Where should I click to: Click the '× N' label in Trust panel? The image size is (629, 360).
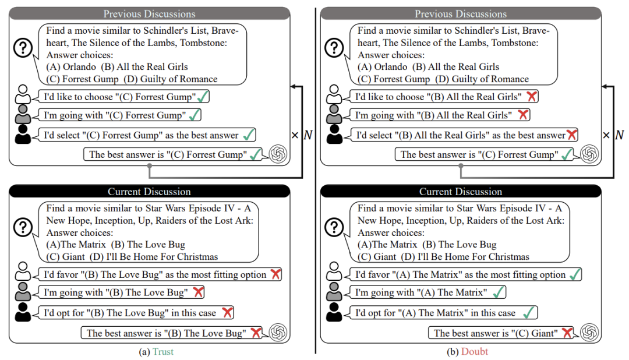click(x=302, y=135)
